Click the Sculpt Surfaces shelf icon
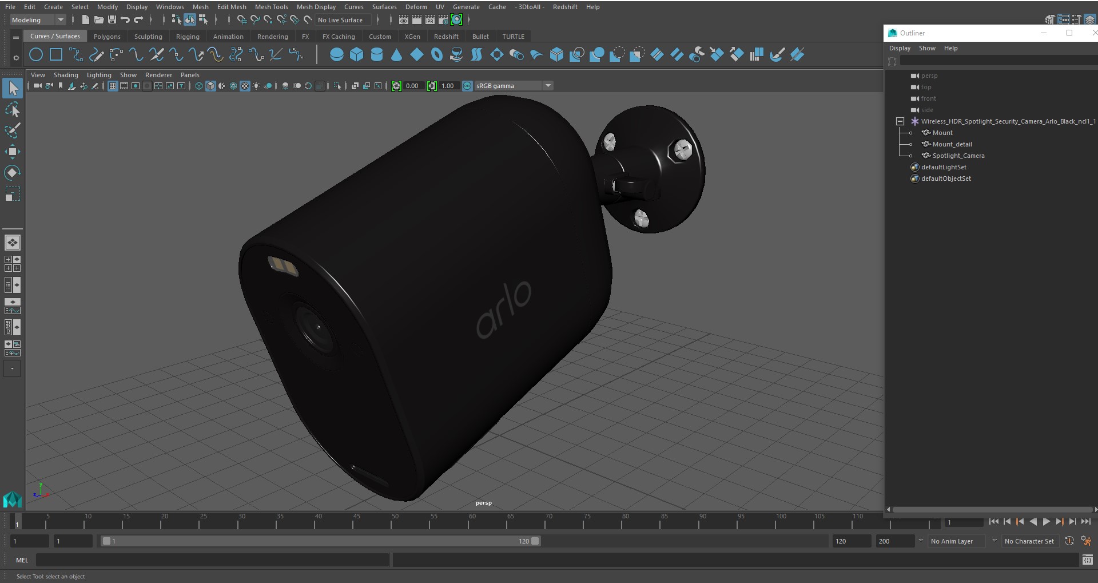The width and height of the screenshot is (1098, 583). [x=777, y=55]
